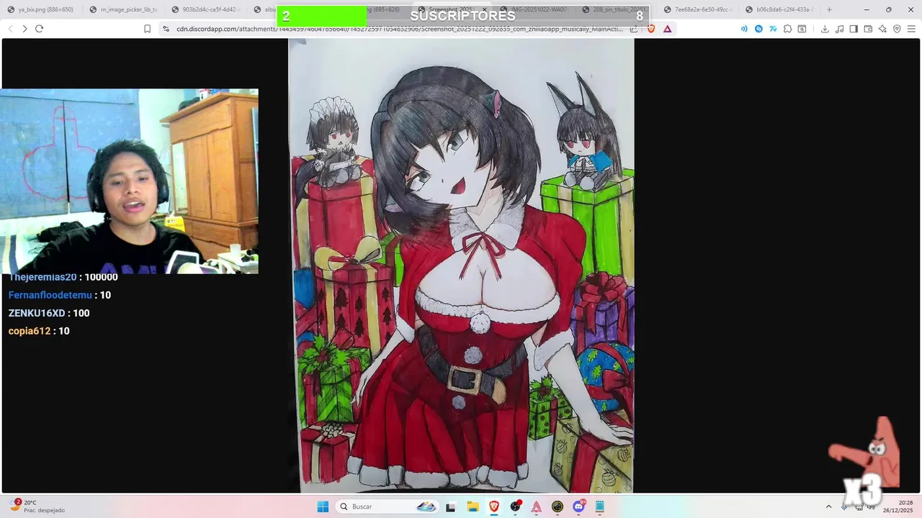Open the Downloads arrow icon
The height and width of the screenshot is (518, 922).
[825, 29]
